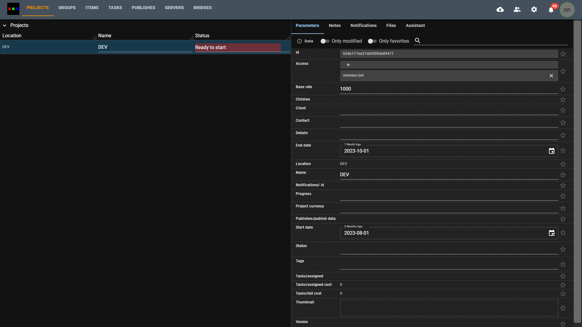The height and width of the screenshot is (327, 582).
Task: Add an Access entry with plus button
Action: click(x=348, y=65)
